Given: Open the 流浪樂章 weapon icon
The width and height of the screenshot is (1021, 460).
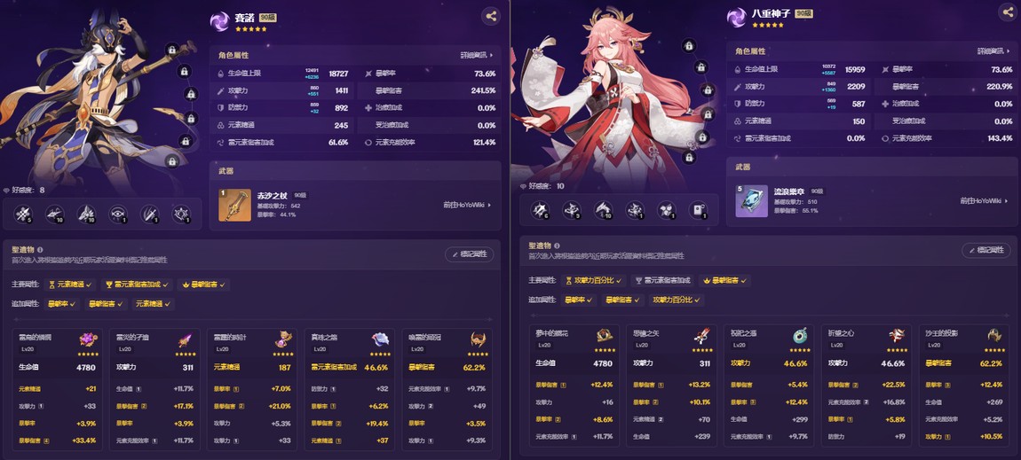Looking at the screenshot, I should point(751,201).
